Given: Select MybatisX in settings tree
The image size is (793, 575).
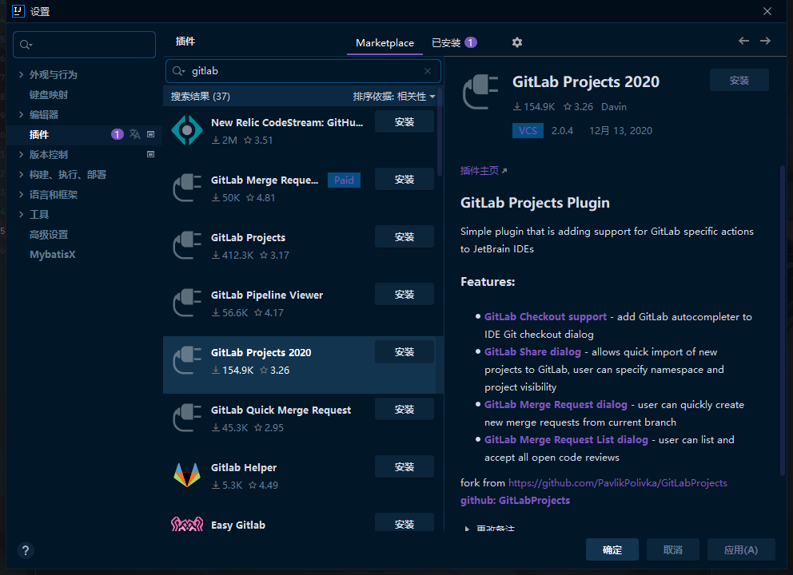Looking at the screenshot, I should 53,254.
